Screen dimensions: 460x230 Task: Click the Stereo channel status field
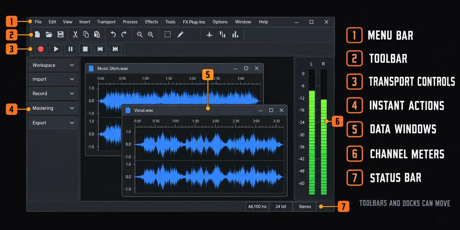click(305, 206)
